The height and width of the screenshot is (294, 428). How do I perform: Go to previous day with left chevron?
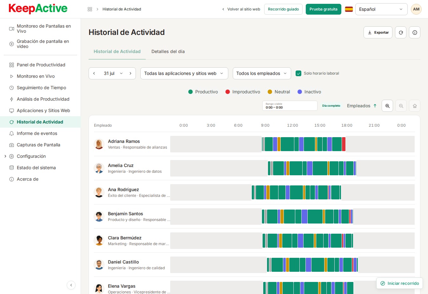pos(94,73)
